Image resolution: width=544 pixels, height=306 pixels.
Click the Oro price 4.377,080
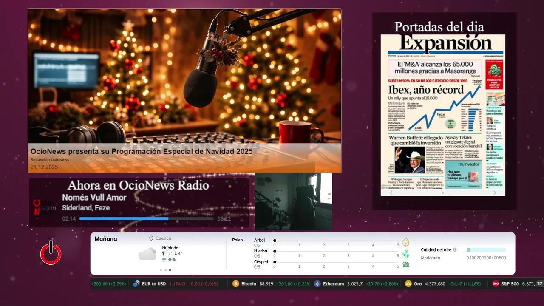click(435, 283)
